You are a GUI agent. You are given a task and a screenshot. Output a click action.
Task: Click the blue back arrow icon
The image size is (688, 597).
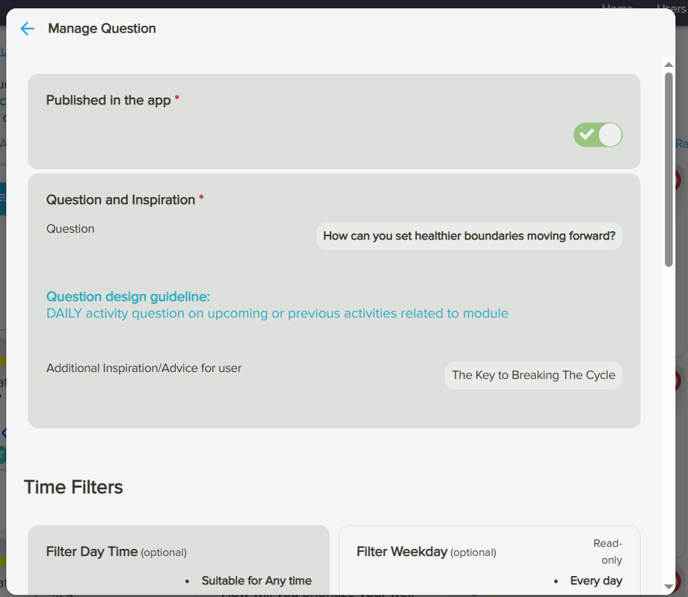point(27,28)
